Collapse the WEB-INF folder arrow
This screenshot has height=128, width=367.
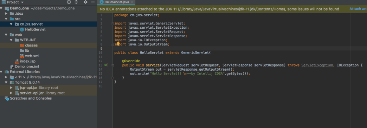click(x=11, y=40)
